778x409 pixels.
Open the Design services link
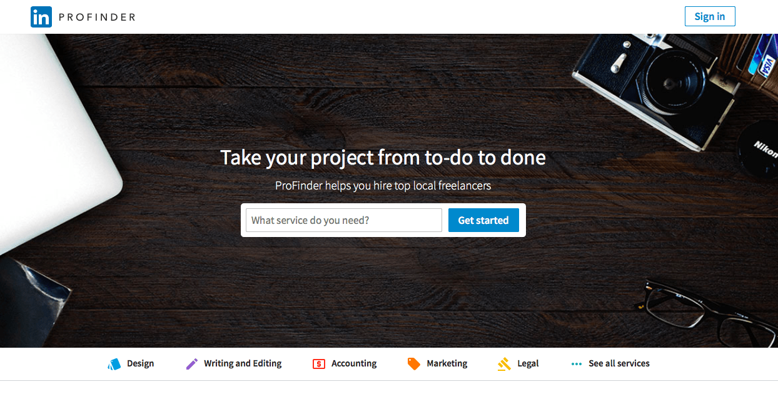point(140,363)
